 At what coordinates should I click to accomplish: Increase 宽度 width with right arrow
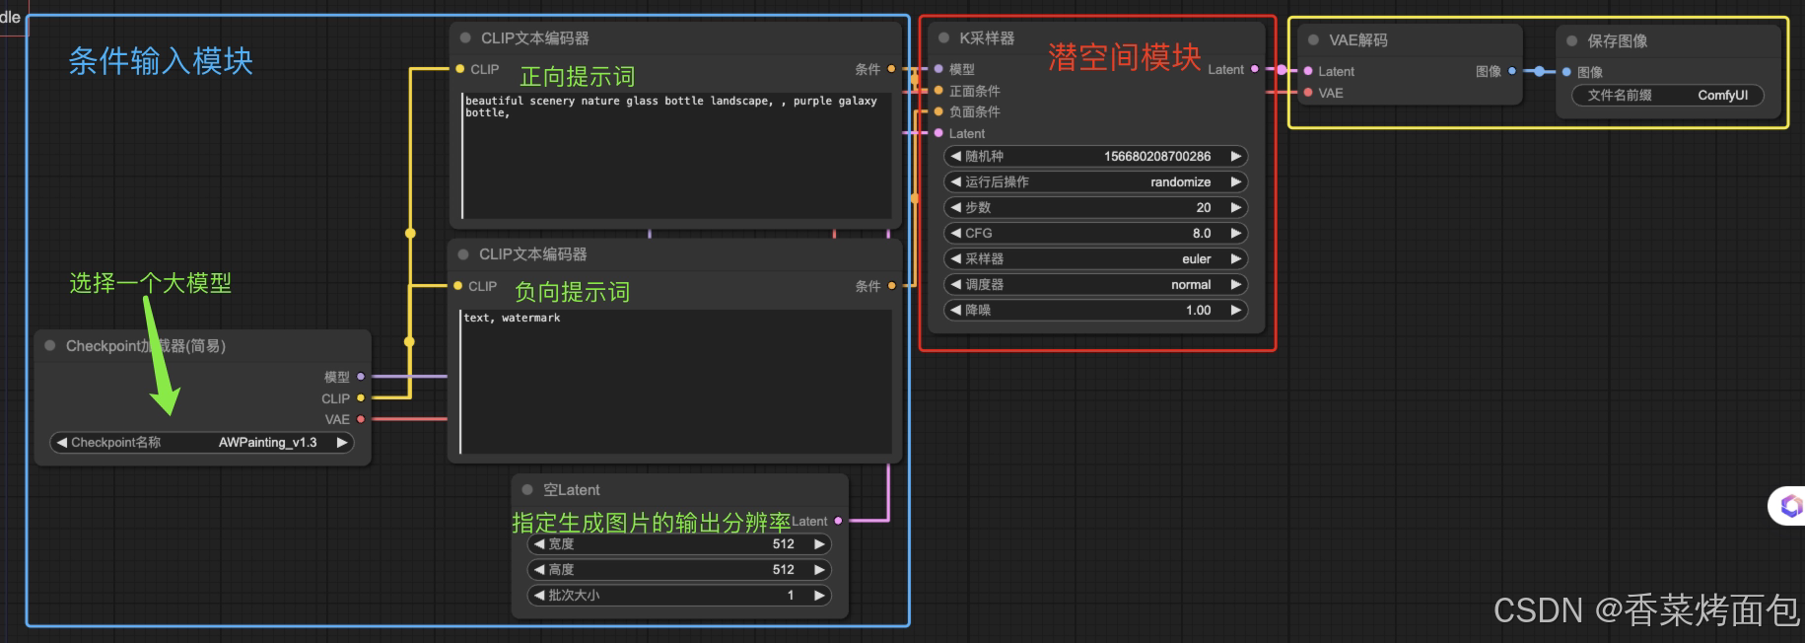819,543
